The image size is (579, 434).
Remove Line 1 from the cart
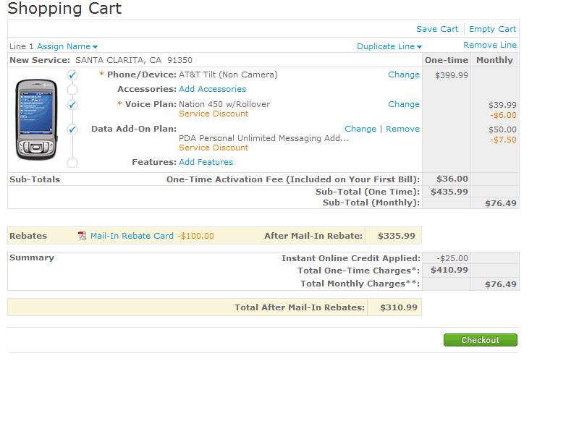point(490,45)
